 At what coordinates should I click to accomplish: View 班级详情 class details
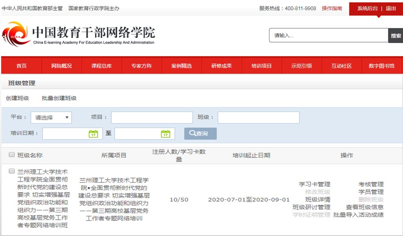pos(317,200)
